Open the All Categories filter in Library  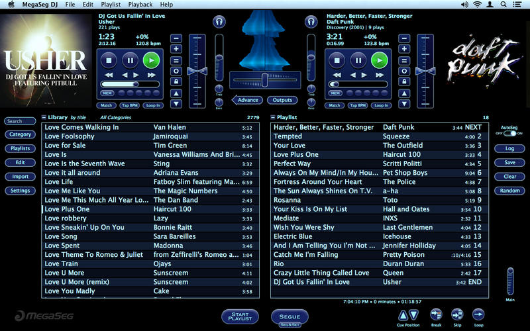pos(115,117)
